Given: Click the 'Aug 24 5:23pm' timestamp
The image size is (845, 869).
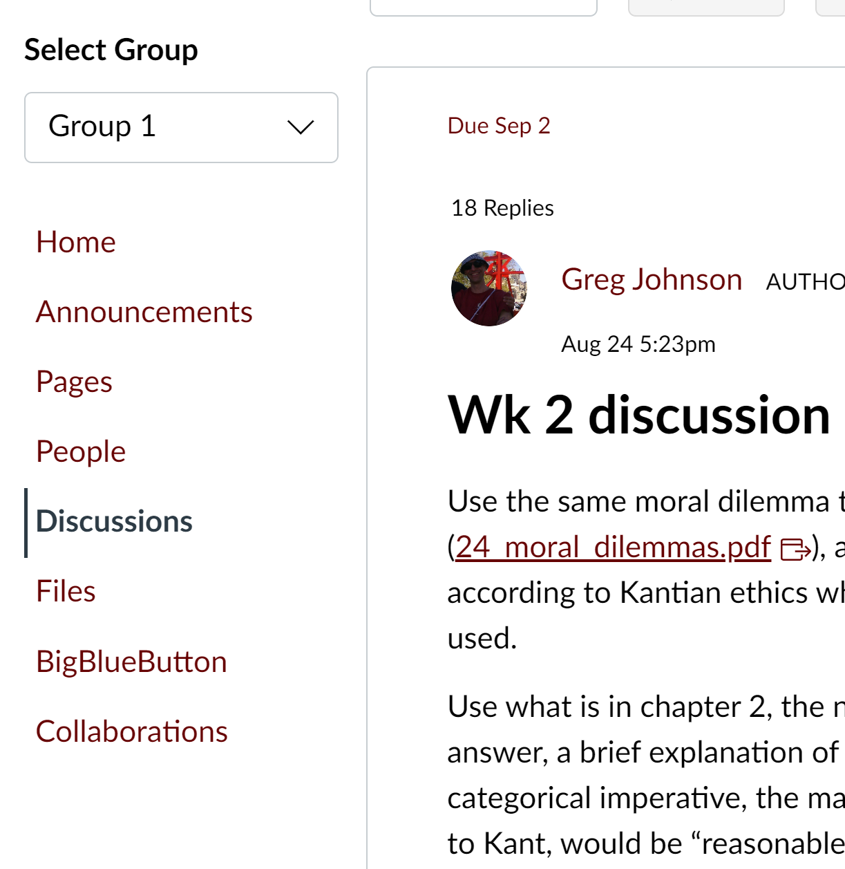Looking at the screenshot, I should pyautogui.click(x=638, y=344).
